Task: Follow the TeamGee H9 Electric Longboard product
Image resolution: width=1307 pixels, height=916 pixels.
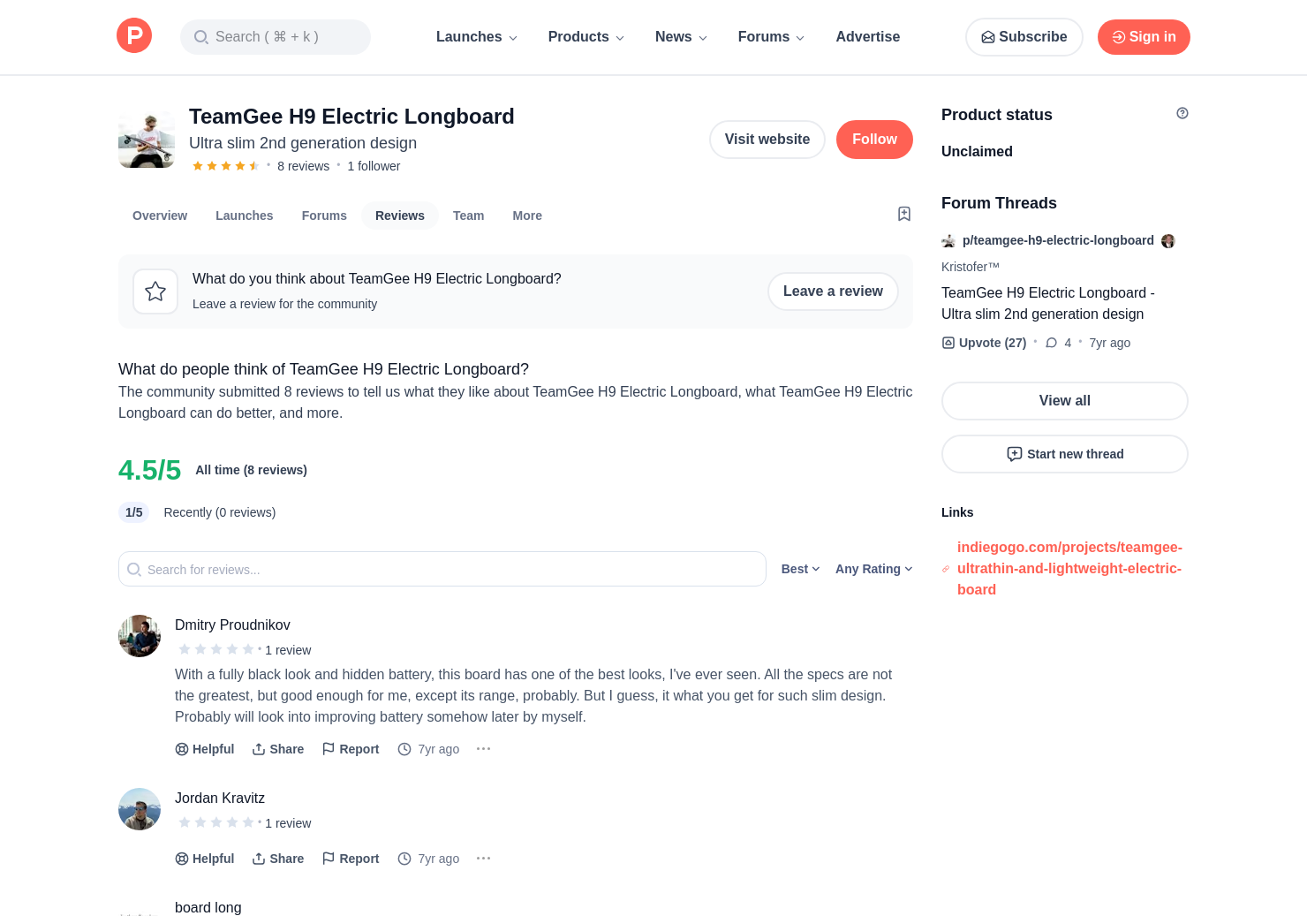Action: click(x=873, y=140)
